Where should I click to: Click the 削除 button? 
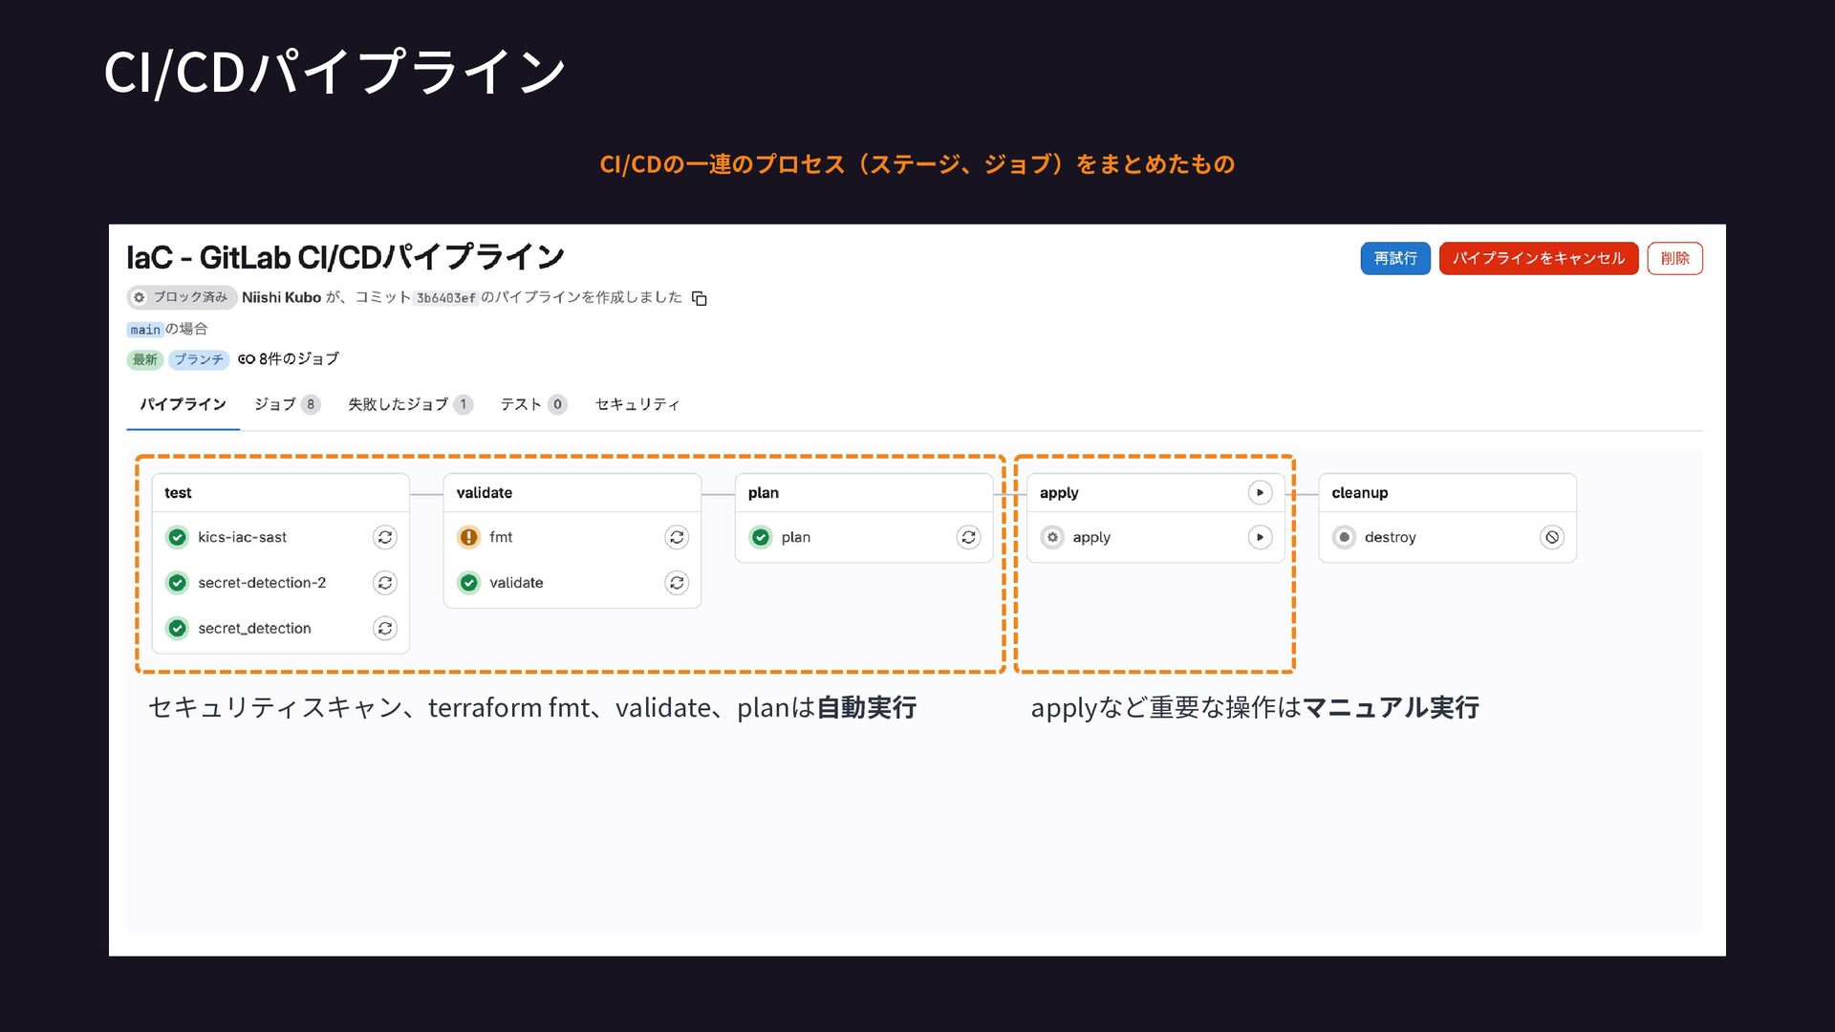point(1674,258)
